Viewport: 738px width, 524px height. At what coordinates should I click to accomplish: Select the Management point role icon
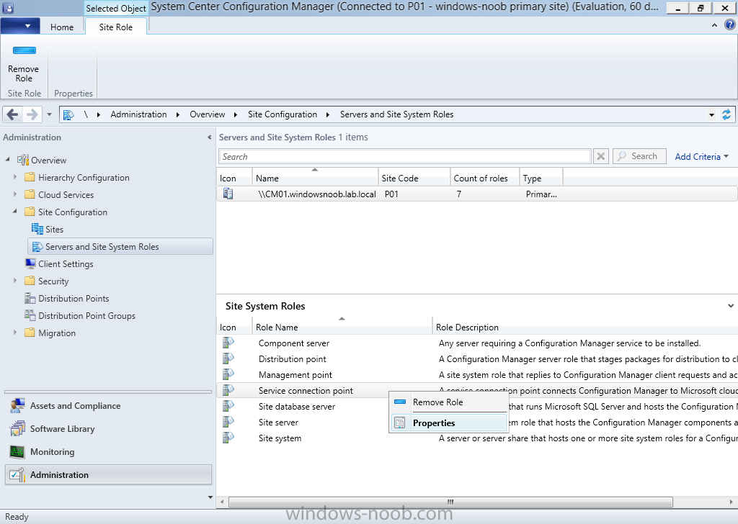point(228,374)
